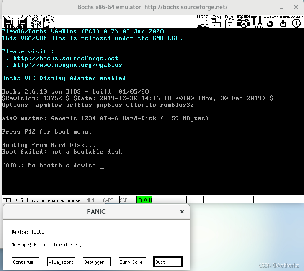Click 'CTRL + 3rd button enables mouse' text
Image resolution: width=304 pixels, height=271 pixels.
[x=41, y=200]
